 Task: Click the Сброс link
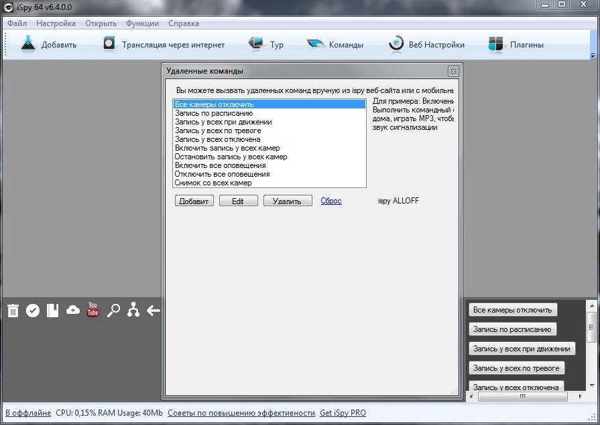click(331, 201)
